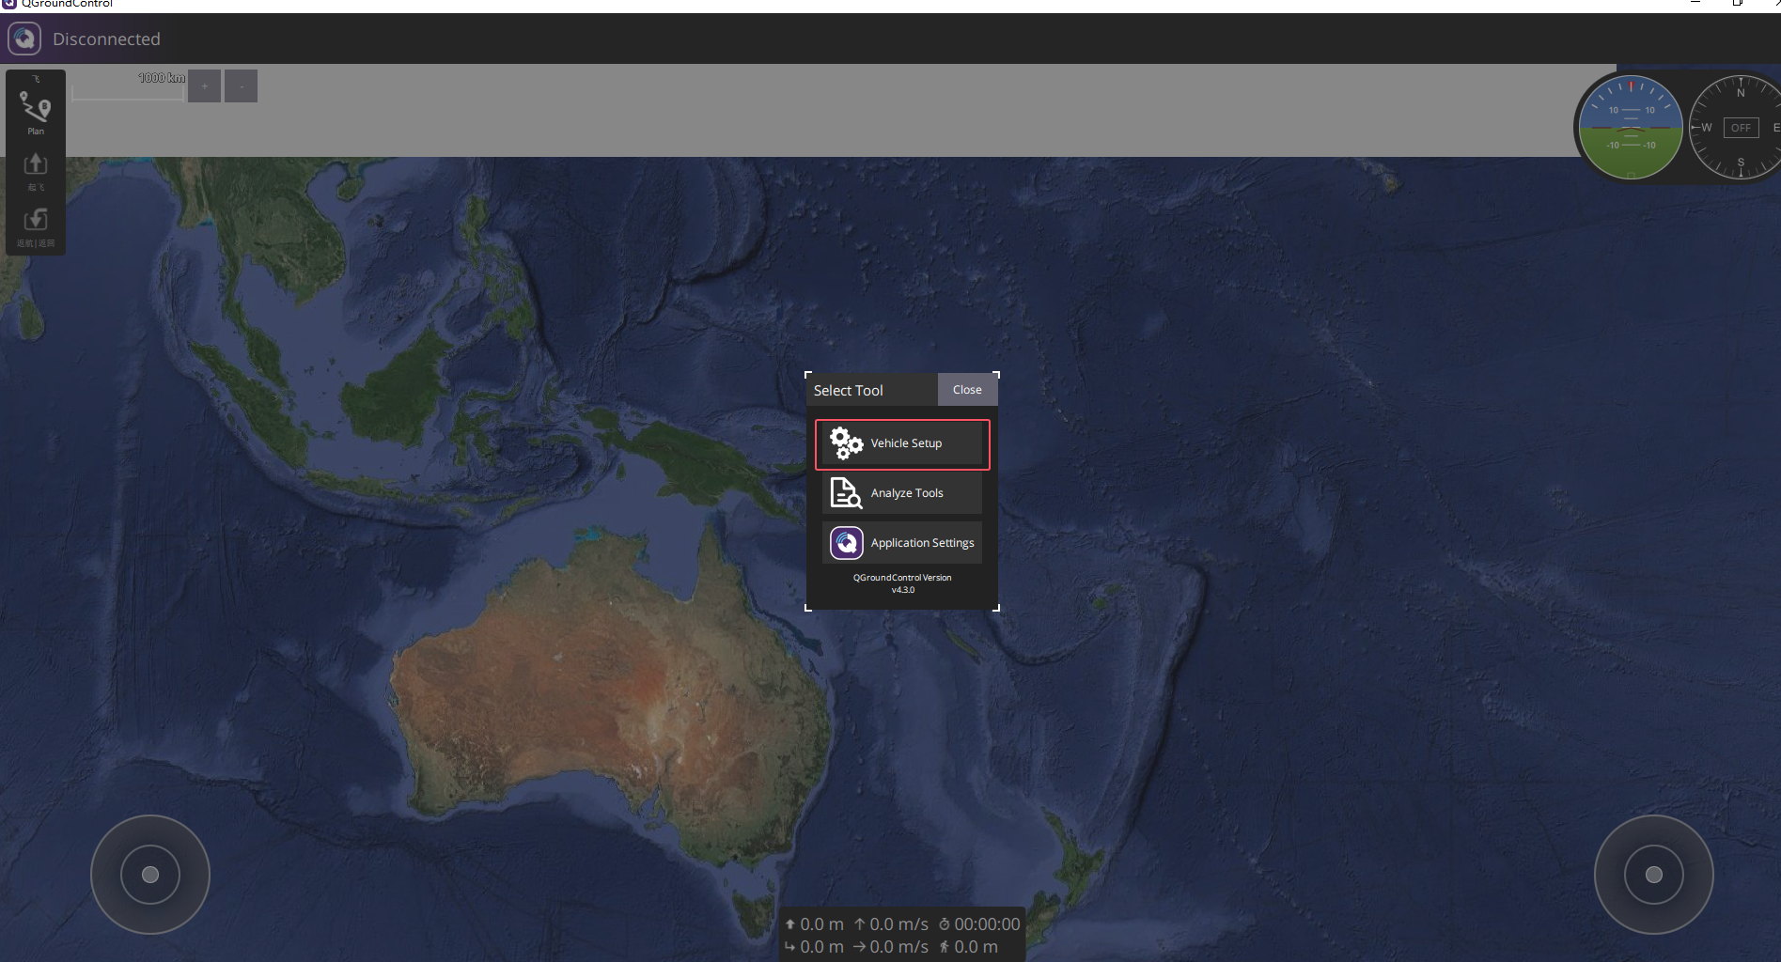Click the left virtual joystick thumb
The height and width of the screenshot is (962, 1781).
click(x=150, y=875)
